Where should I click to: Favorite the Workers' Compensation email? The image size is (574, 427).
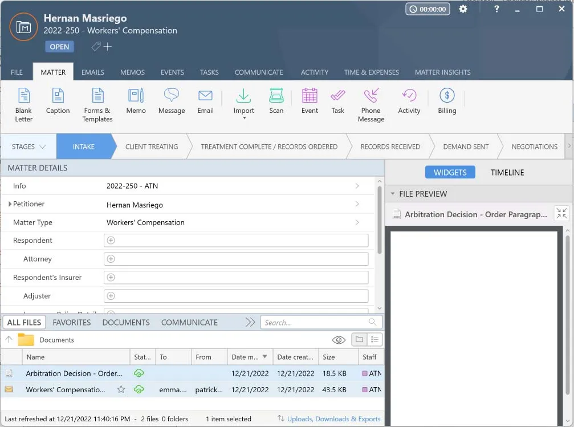[121, 389]
